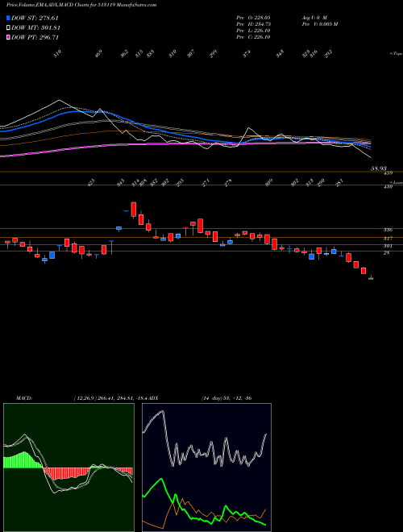Click the 'Pre C: 226.10' close value
403x532 pixels.
click(253, 37)
